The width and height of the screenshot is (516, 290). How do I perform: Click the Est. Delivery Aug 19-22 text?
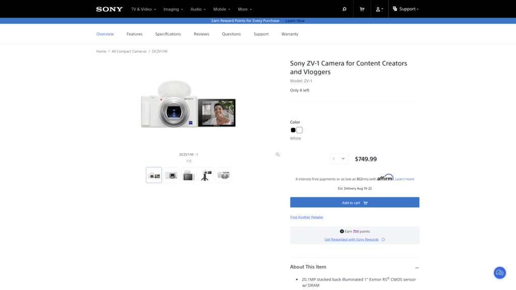point(355,189)
